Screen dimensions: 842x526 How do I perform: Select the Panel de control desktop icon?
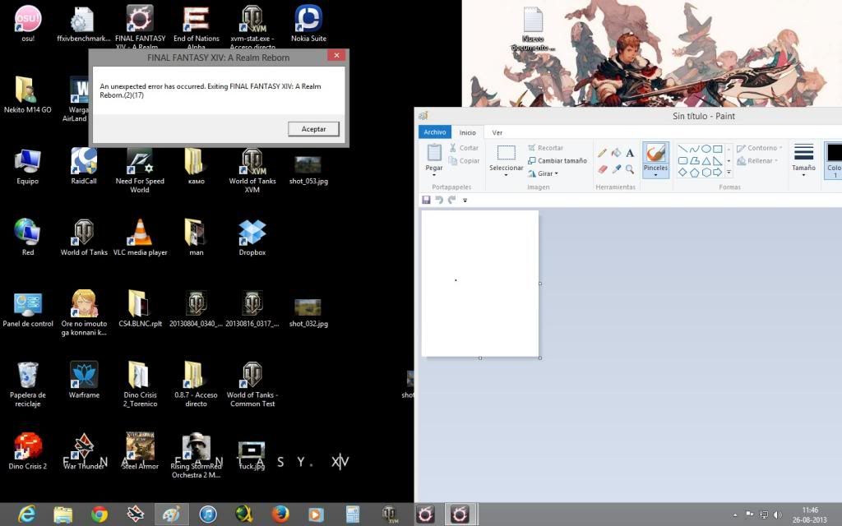pos(28,309)
